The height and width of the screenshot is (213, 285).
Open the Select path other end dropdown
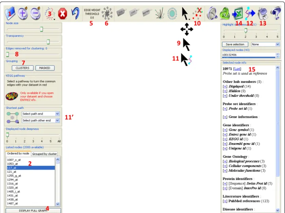coord(41,120)
